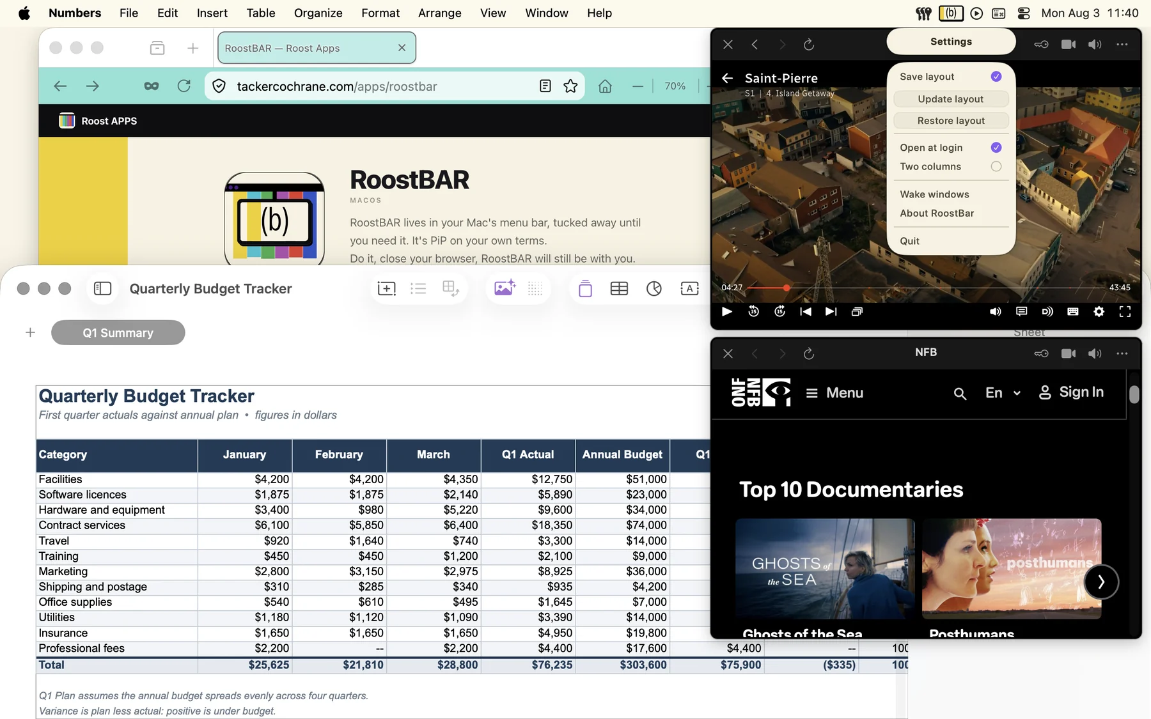Play the Saint-Pierre video

[x=727, y=311]
